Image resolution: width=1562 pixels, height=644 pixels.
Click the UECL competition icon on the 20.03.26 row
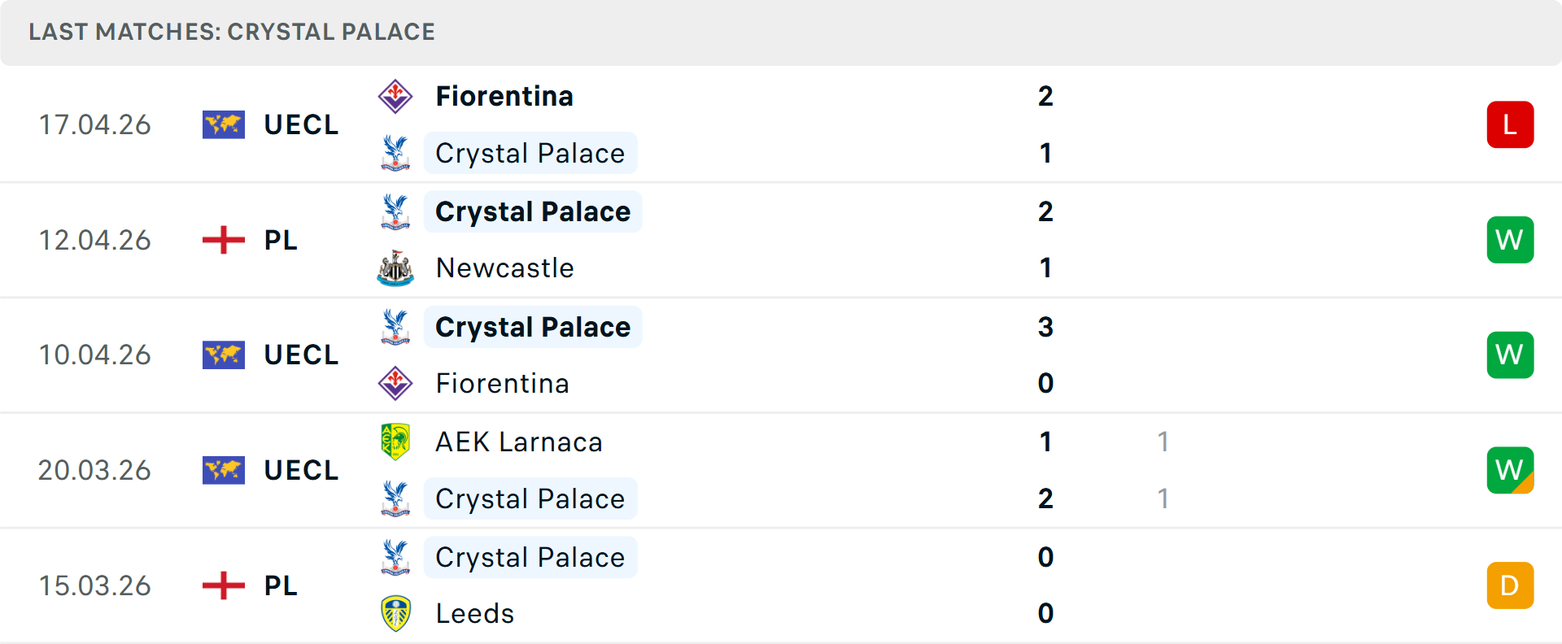(x=224, y=469)
